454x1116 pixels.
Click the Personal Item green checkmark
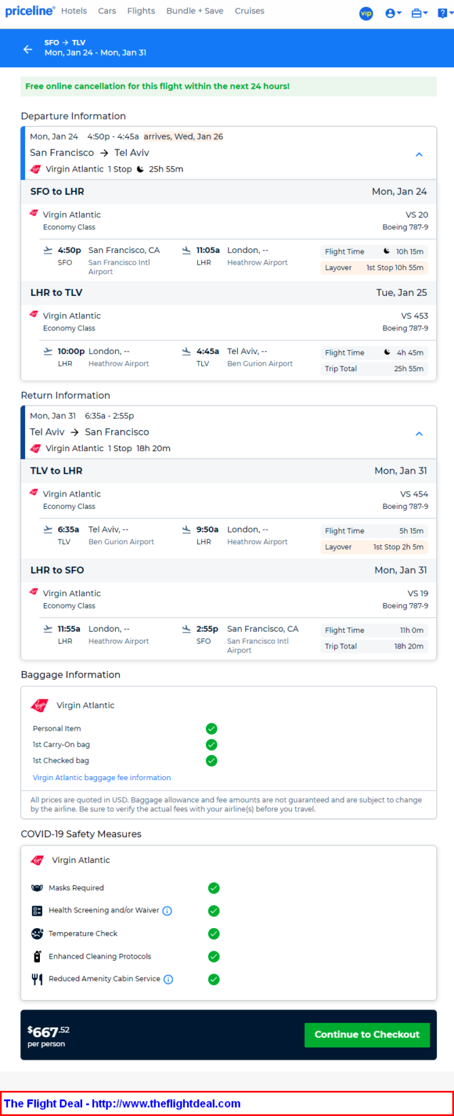tap(211, 729)
